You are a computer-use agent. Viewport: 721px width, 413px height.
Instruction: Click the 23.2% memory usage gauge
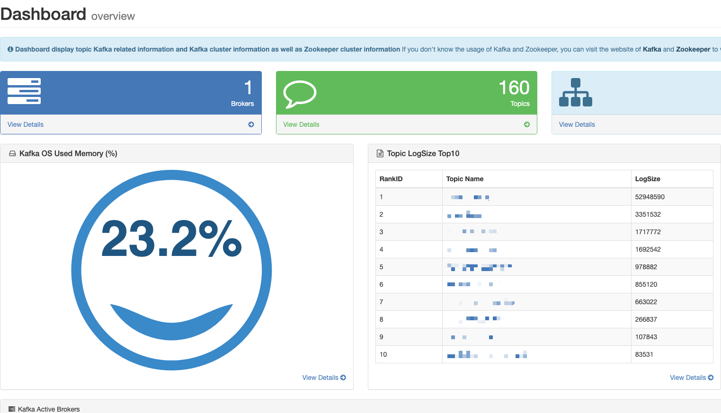pos(172,270)
